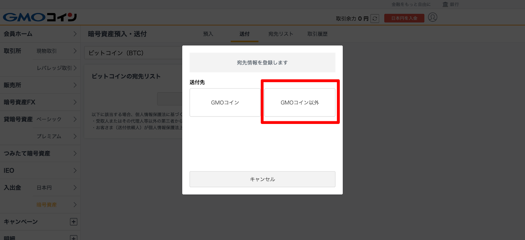Open 現物取引 under 取引所

point(56,51)
